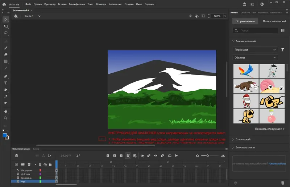
Task: Click the Auto Keyframe button
Action: point(128,156)
